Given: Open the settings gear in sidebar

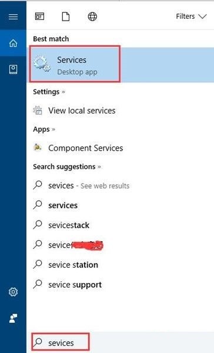Looking at the screenshot, I should [x=13, y=292].
